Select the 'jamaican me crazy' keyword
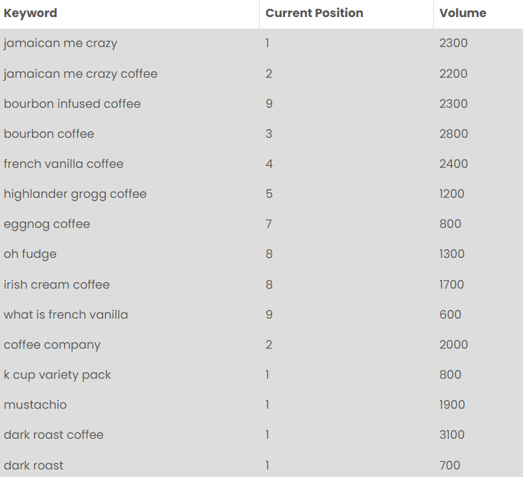This screenshot has height=477, width=523. coord(61,44)
